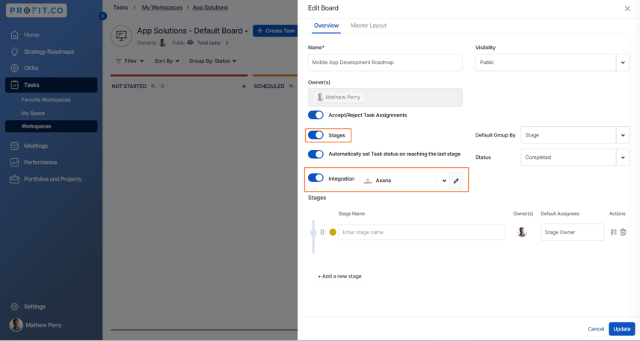Grab the stage drag handle icon
Image resolution: width=640 pixels, height=341 pixels.
click(322, 232)
